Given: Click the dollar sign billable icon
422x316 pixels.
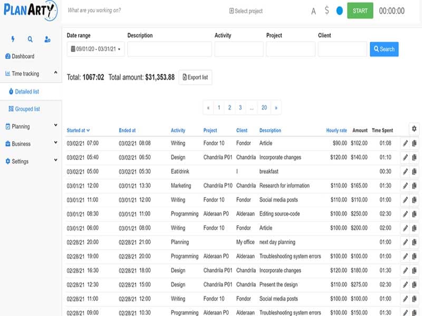Looking at the screenshot, I should coord(327,11).
